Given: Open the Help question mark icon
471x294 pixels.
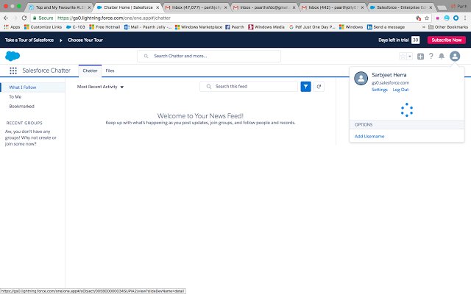Looking at the screenshot, I should pos(431,56).
